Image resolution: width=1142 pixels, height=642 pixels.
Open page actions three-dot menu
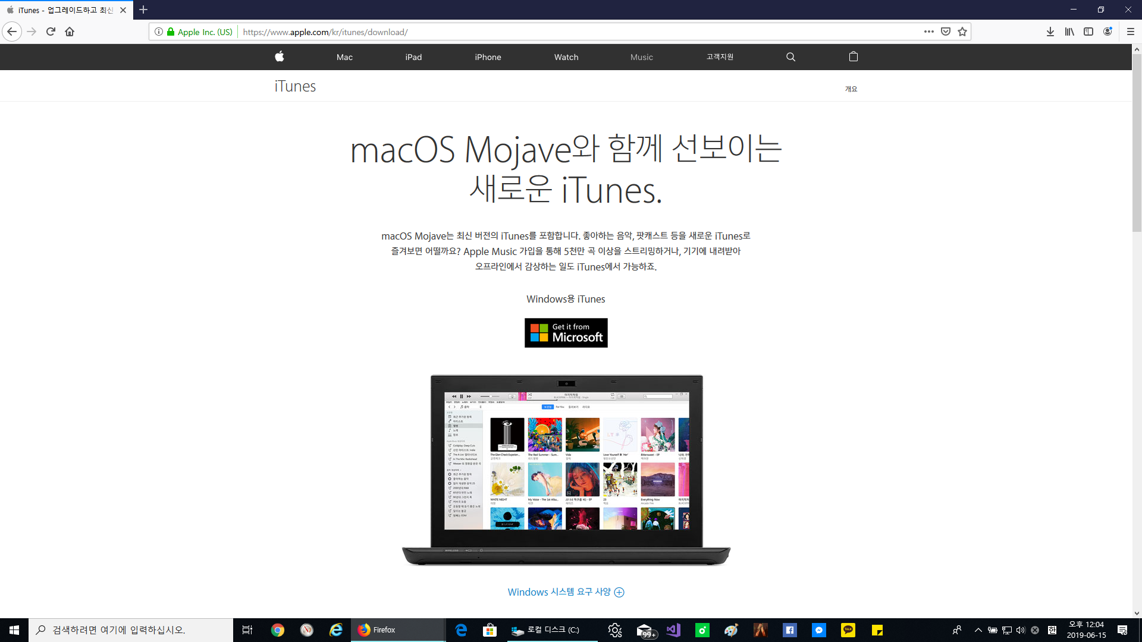928,32
